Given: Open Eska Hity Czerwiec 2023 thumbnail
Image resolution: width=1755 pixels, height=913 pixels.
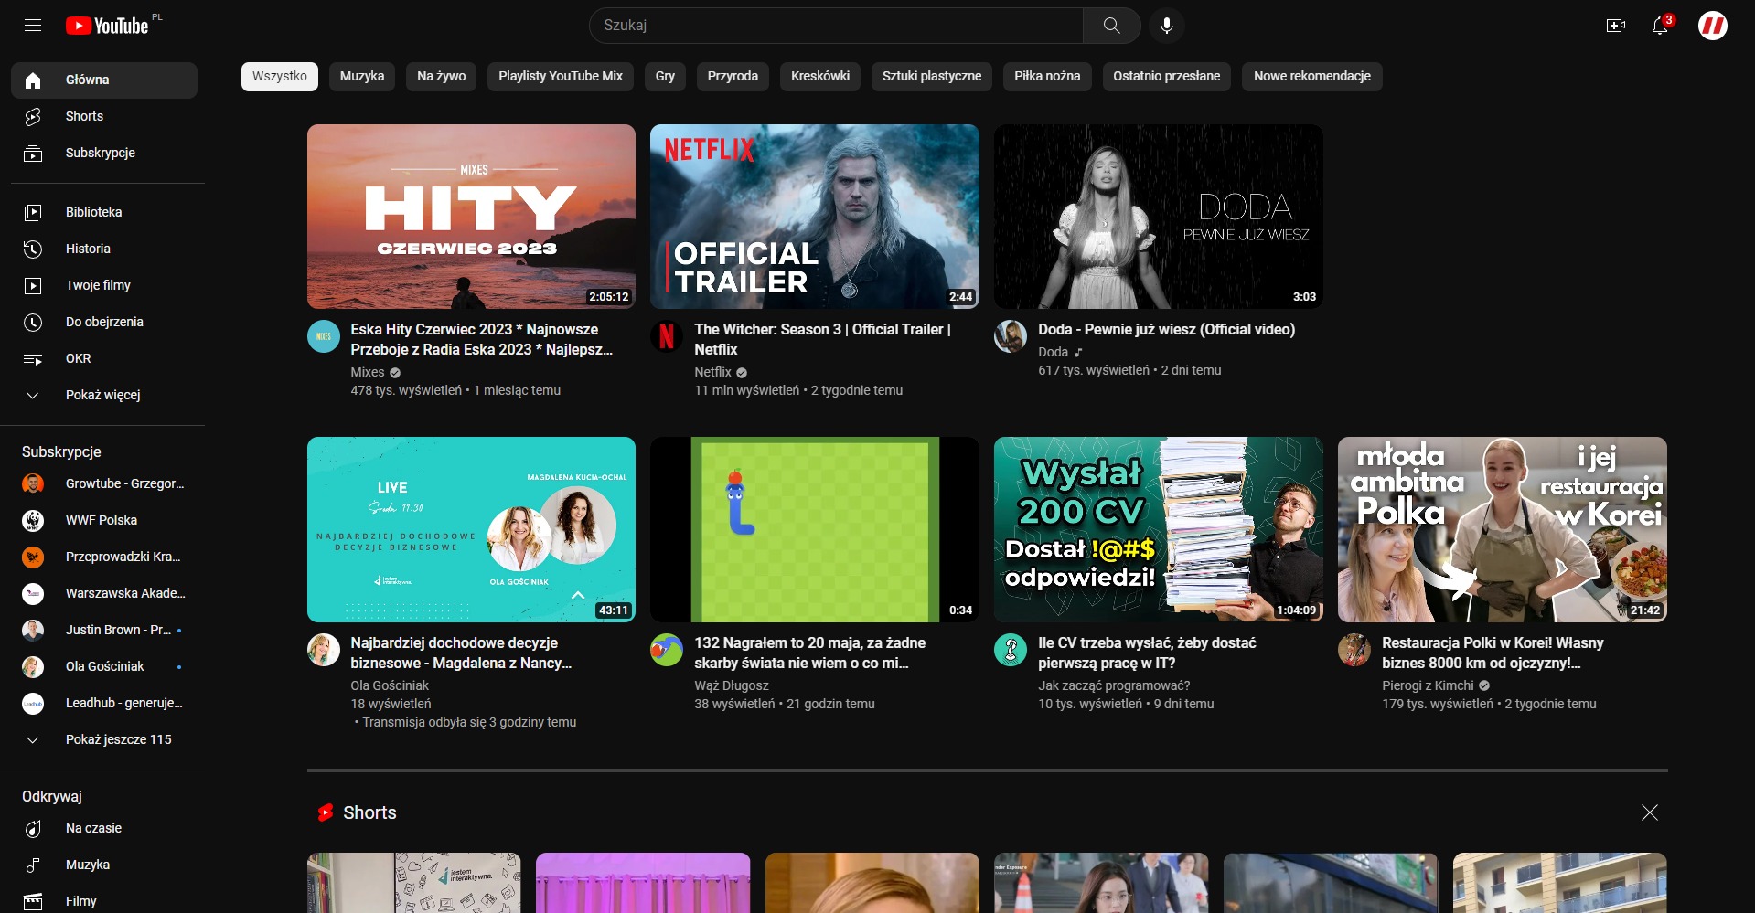Looking at the screenshot, I should [x=471, y=217].
